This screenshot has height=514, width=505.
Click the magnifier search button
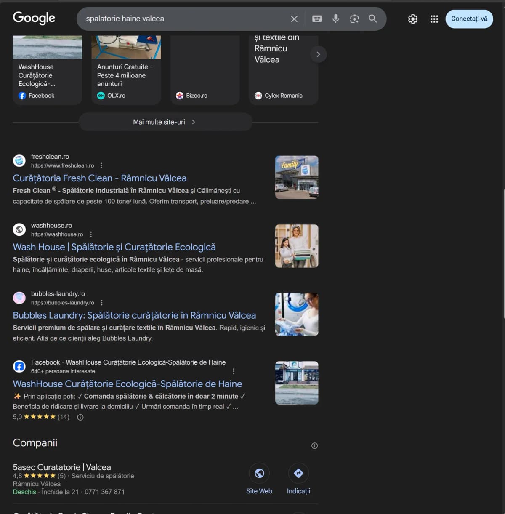pyautogui.click(x=373, y=19)
